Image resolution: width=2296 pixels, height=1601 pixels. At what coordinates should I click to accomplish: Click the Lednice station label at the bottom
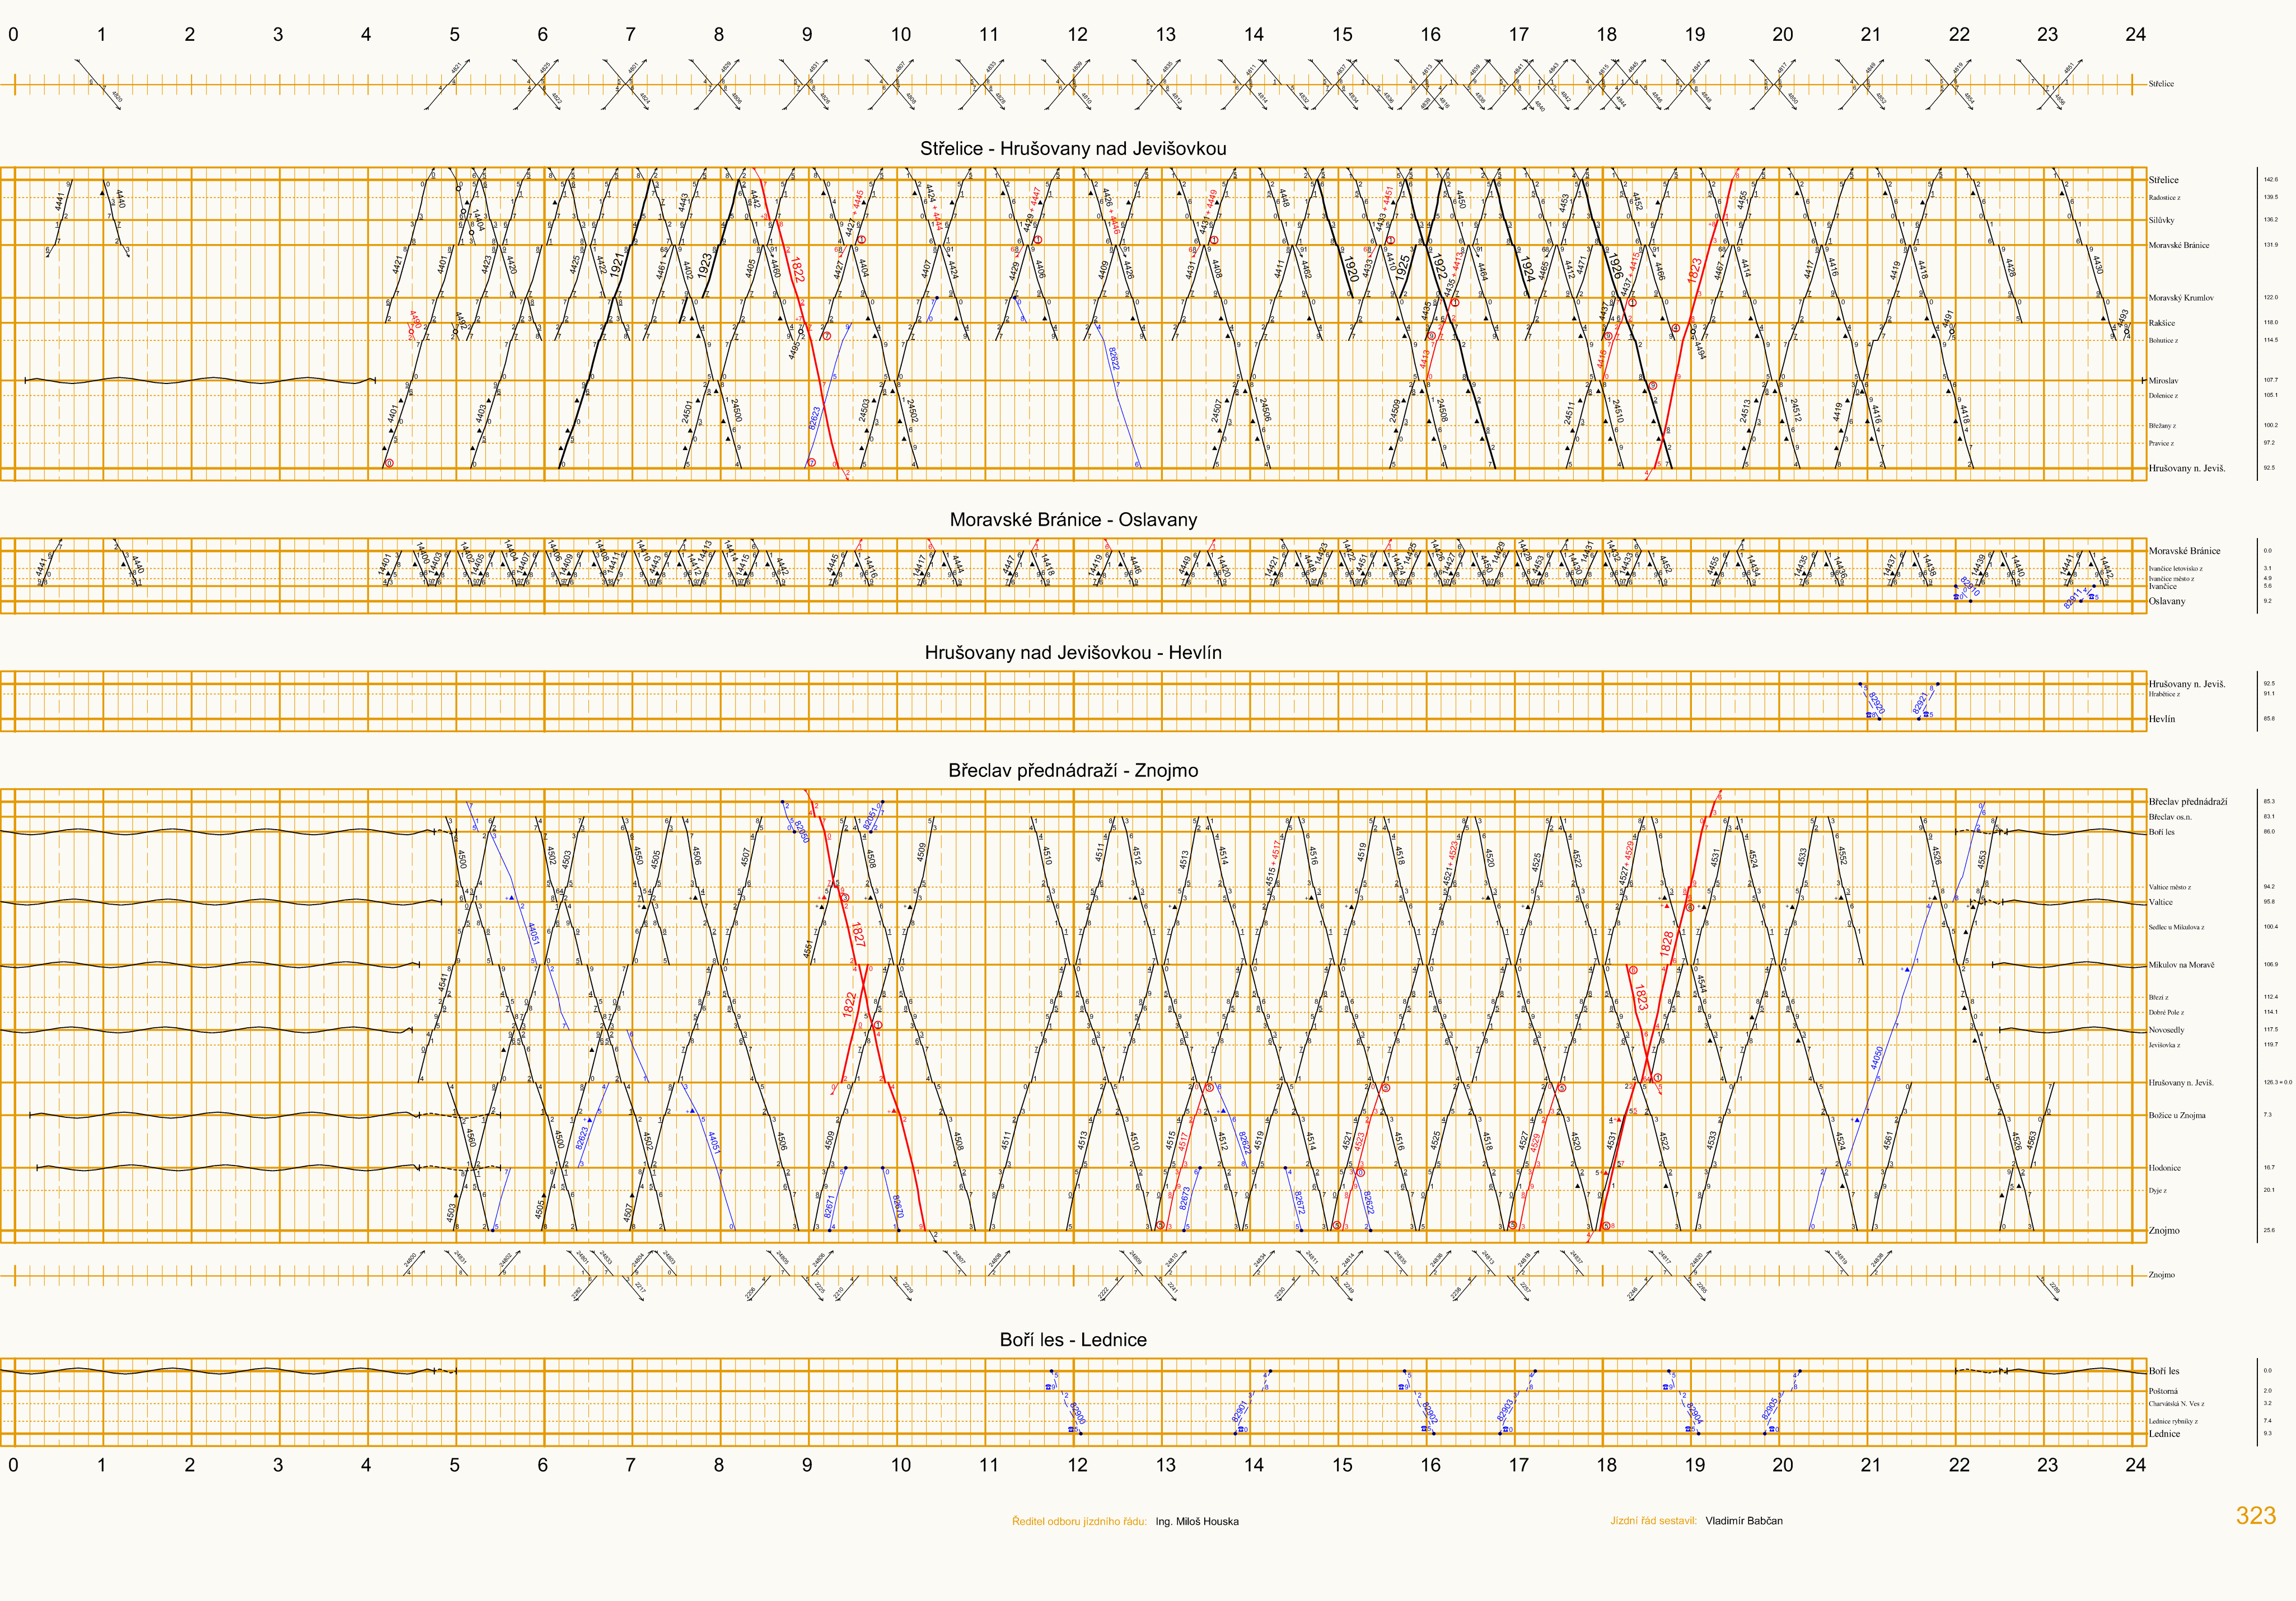click(x=2164, y=1434)
